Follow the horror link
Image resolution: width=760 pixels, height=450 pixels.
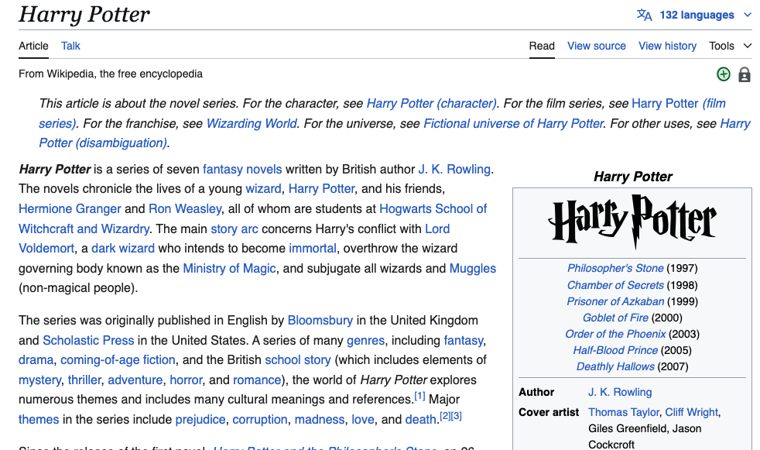(186, 380)
